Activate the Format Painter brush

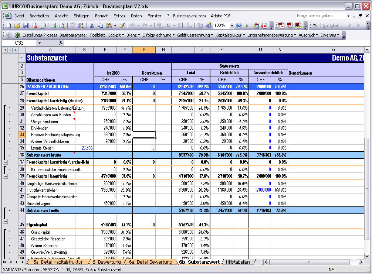(x=122, y=25)
